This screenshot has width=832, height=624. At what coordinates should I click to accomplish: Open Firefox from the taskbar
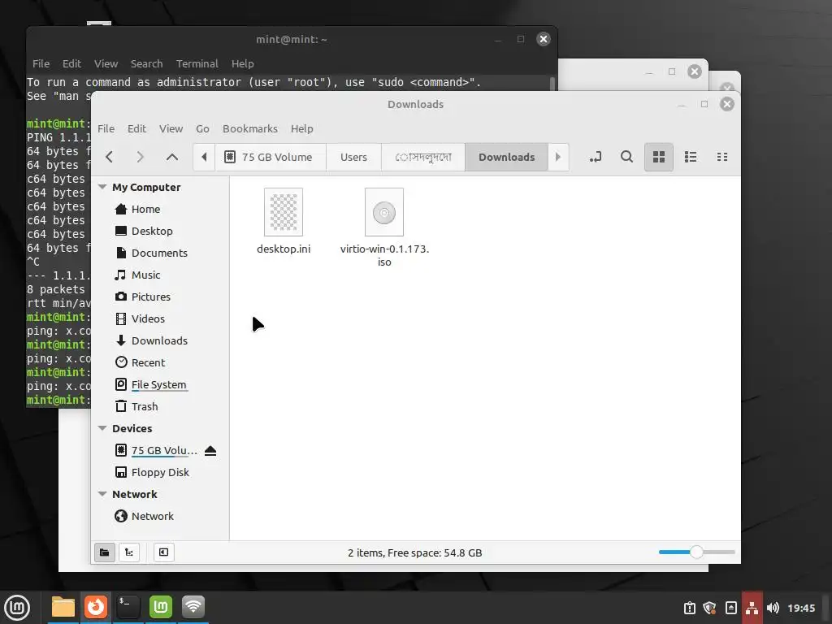pos(96,608)
